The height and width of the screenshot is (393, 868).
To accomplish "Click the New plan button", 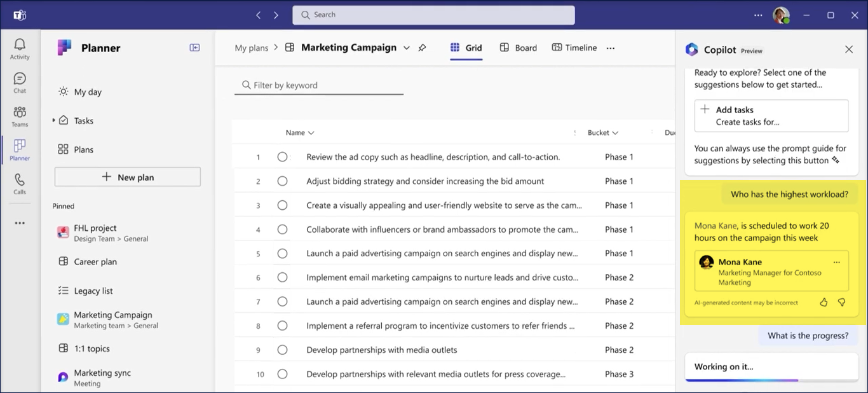I will coord(128,177).
